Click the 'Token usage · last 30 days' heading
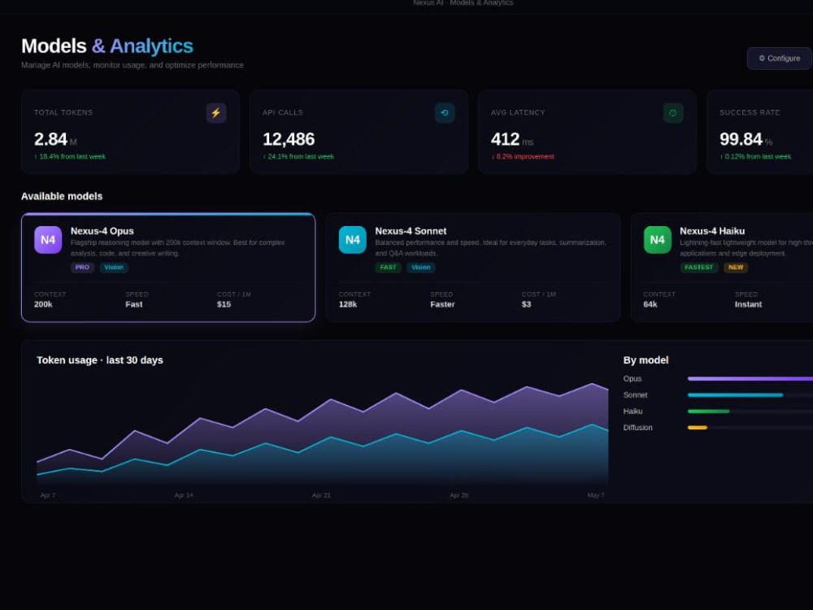 99,360
